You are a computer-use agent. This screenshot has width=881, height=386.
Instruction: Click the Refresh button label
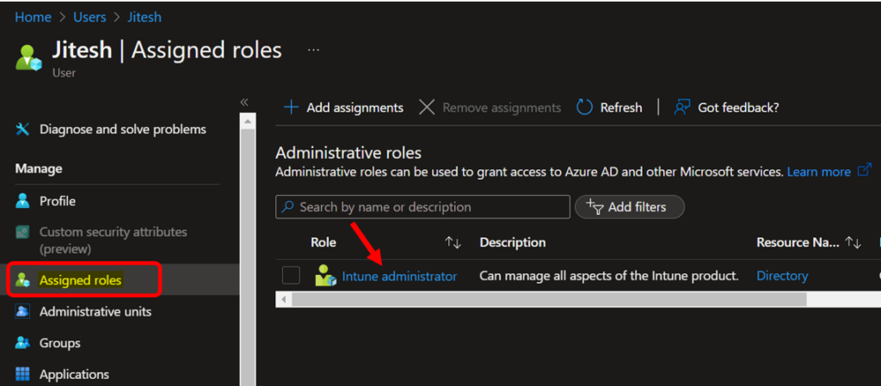[x=621, y=107]
